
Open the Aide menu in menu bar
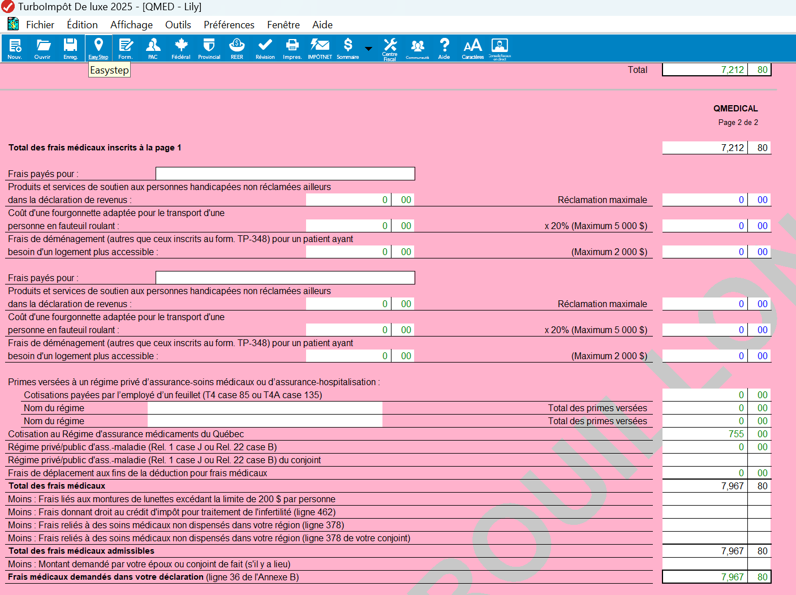tap(322, 25)
